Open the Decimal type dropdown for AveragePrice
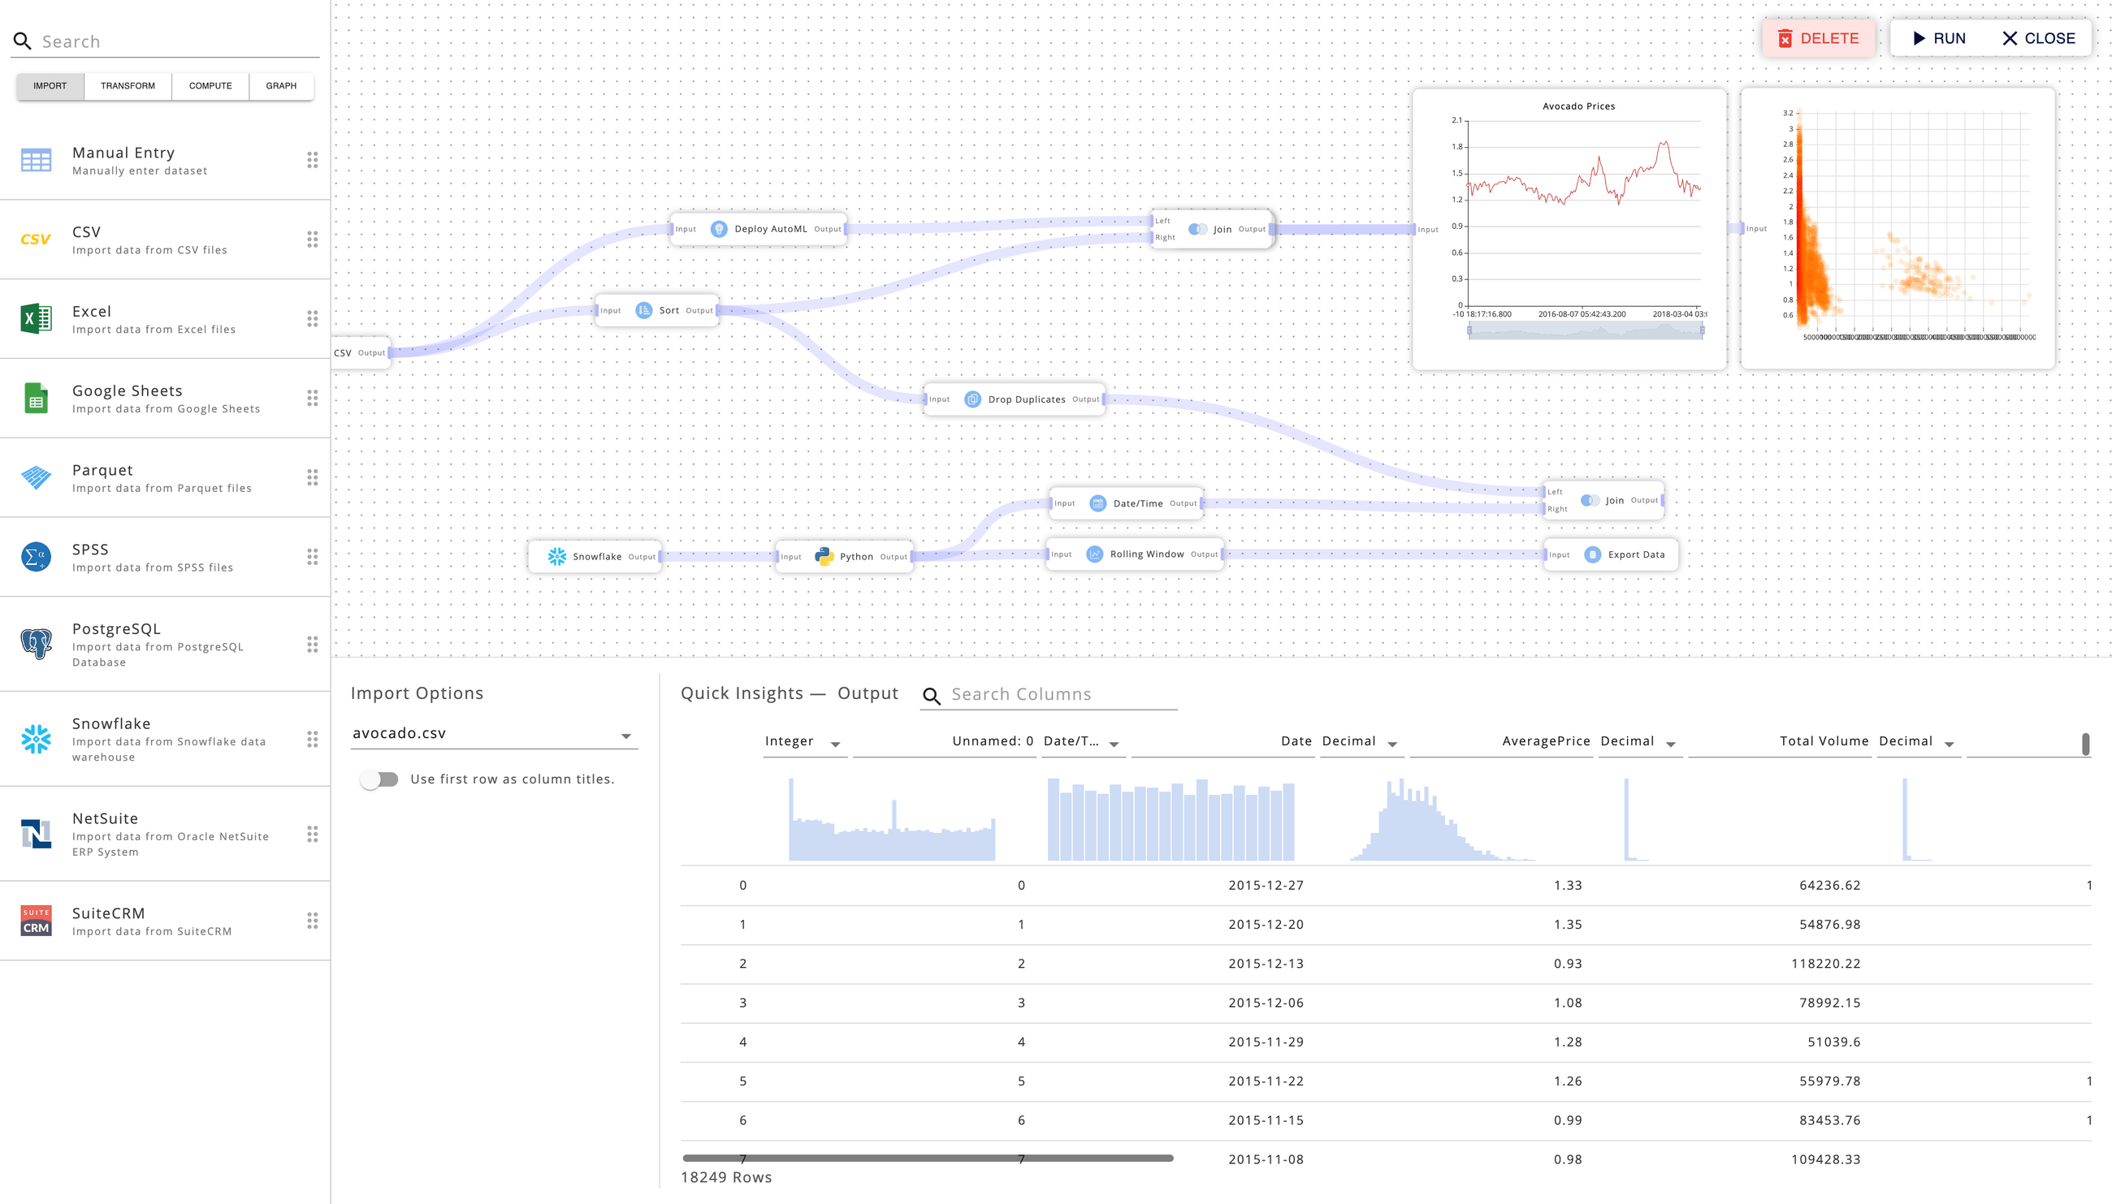The width and height of the screenshot is (2112, 1204). 1392,744
